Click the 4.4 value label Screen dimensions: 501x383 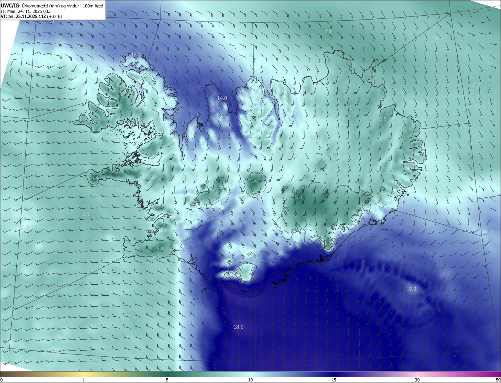coord(94,178)
